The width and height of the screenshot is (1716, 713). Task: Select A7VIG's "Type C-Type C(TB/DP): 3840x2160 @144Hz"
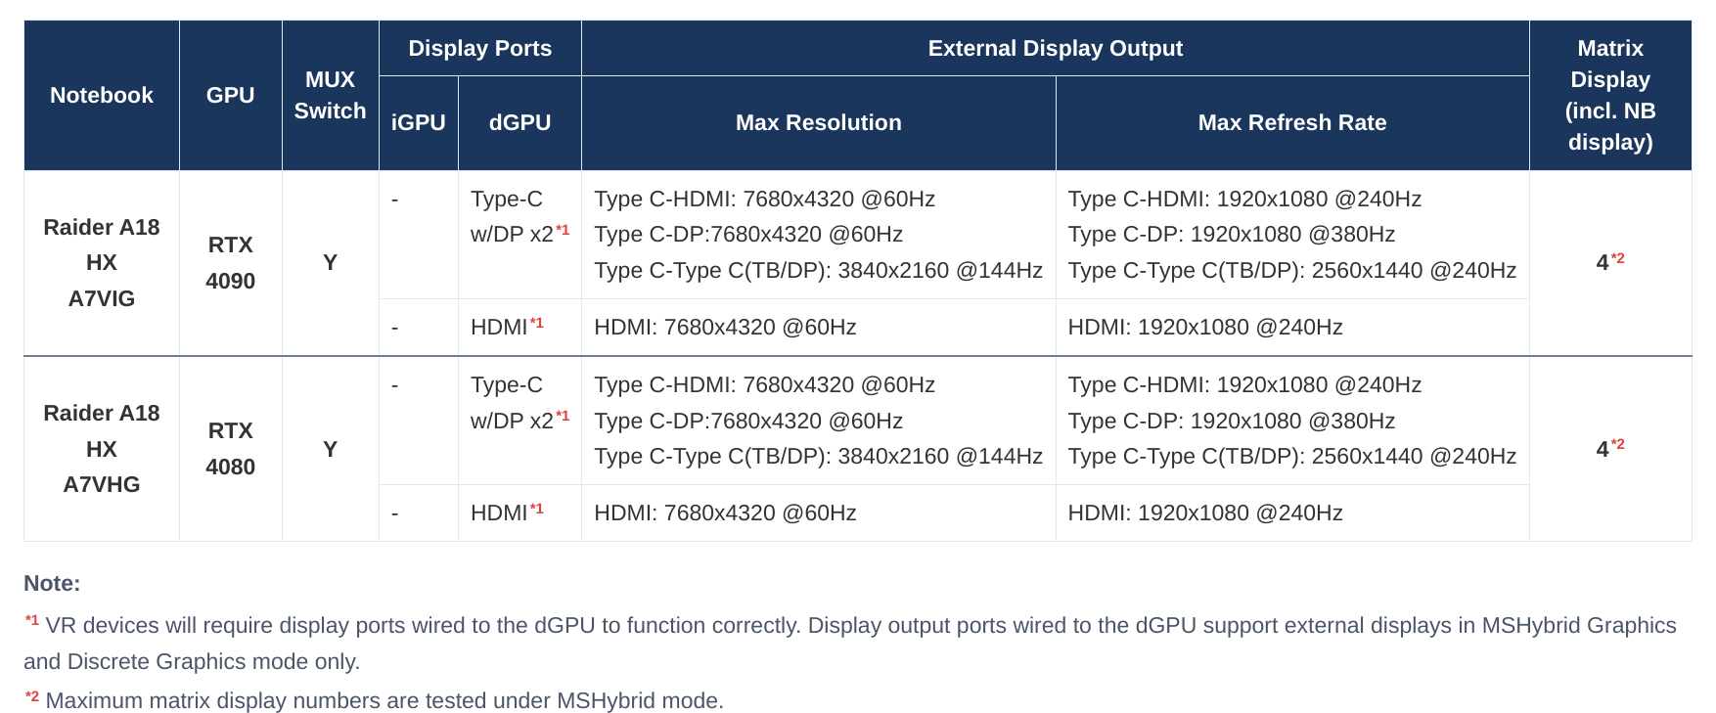(x=819, y=270)
